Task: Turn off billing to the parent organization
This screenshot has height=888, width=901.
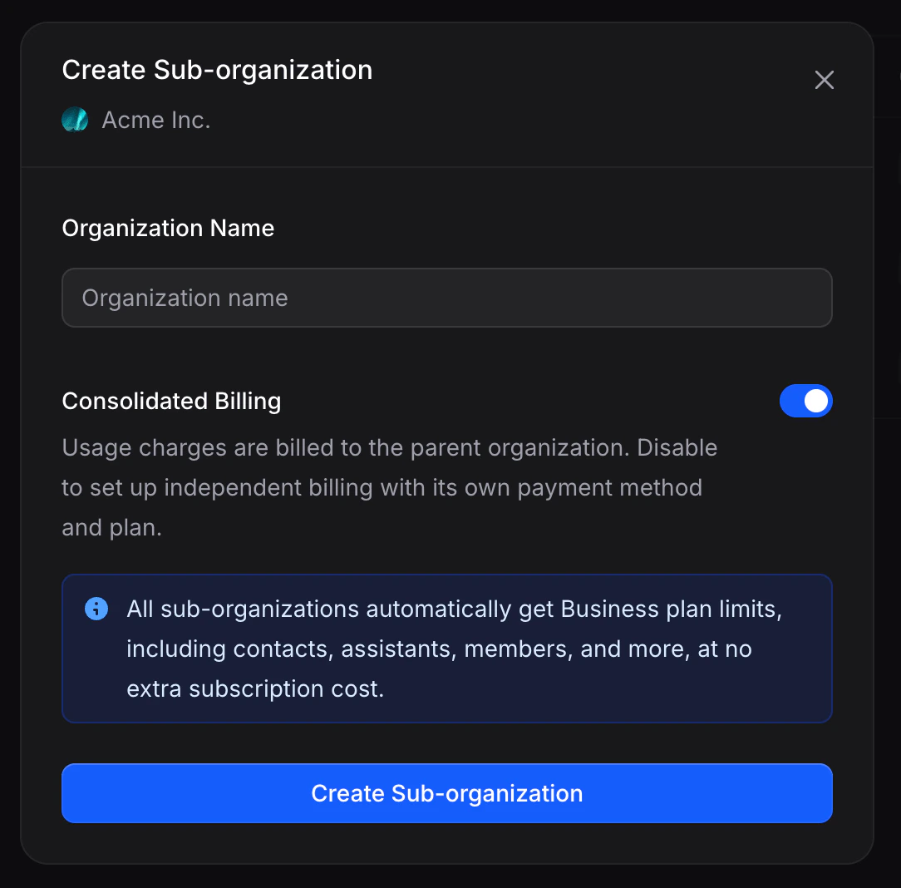Action: click(806, 401)
